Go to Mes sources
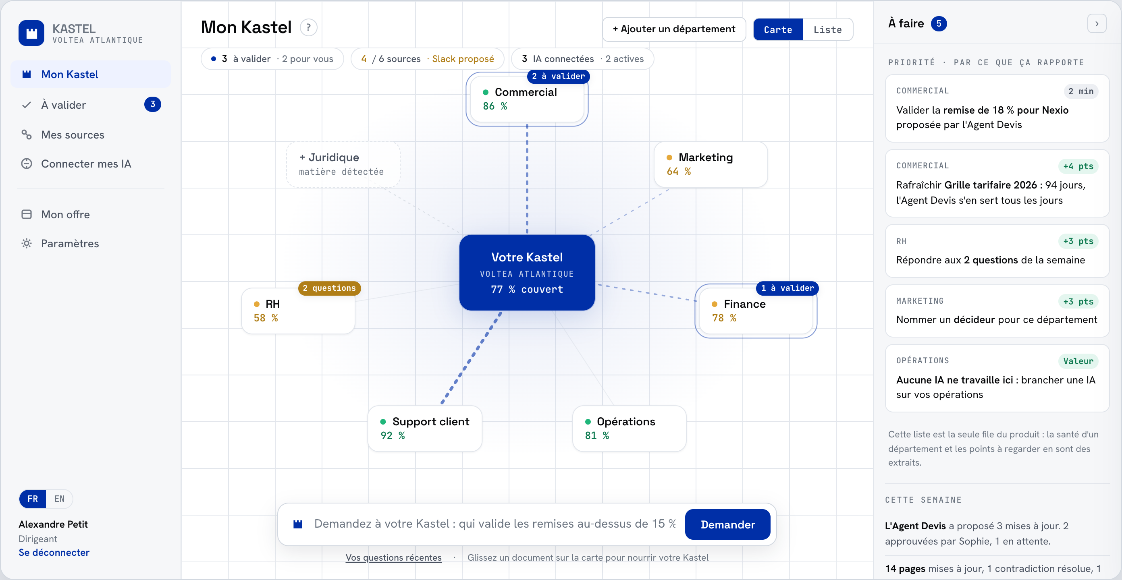 click(x=91, y=135)
